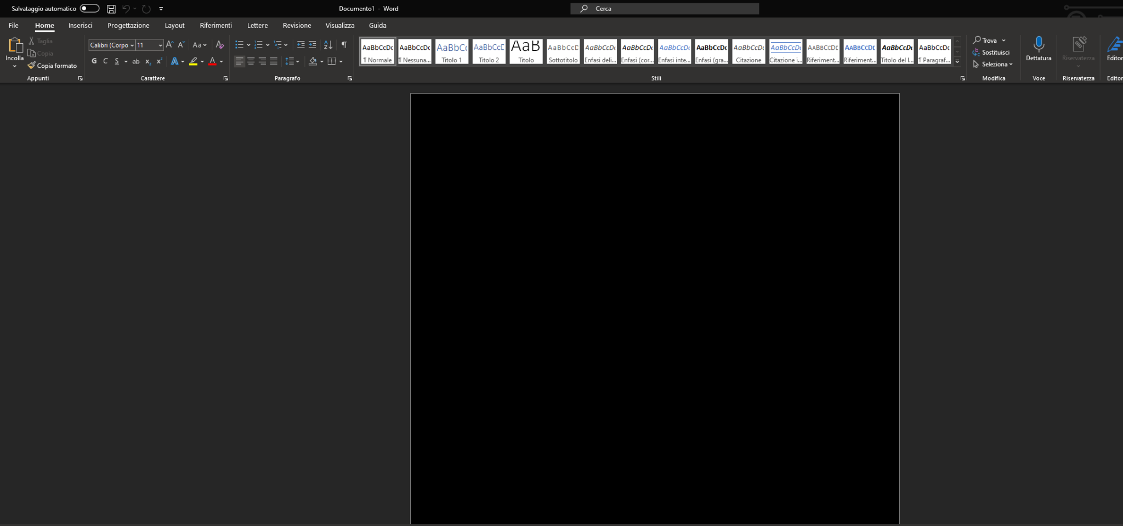Apply the Titolo 1 style

coord(451,51)
